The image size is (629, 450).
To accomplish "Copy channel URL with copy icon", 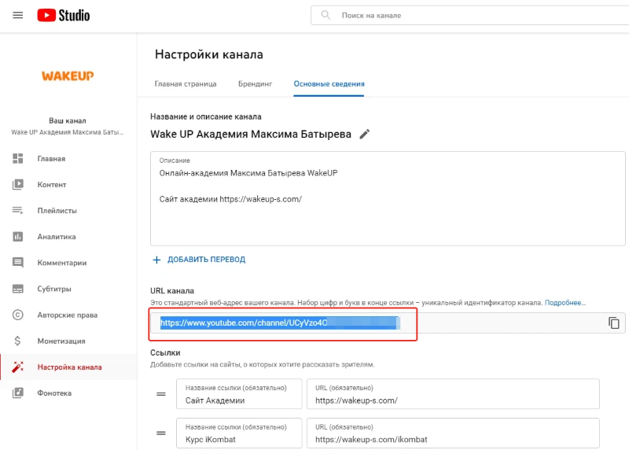I will pyautogui.click(x=614, y=323).
